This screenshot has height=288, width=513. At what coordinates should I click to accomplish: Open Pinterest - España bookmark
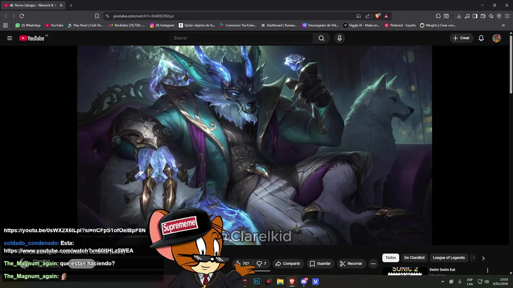click(x=400, y=25)
